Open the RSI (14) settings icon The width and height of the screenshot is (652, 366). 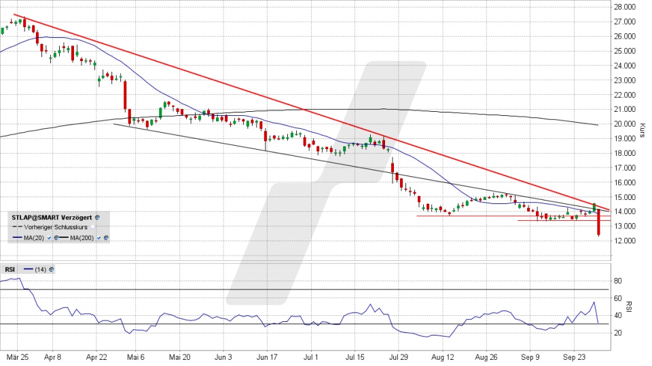(51, 269)
